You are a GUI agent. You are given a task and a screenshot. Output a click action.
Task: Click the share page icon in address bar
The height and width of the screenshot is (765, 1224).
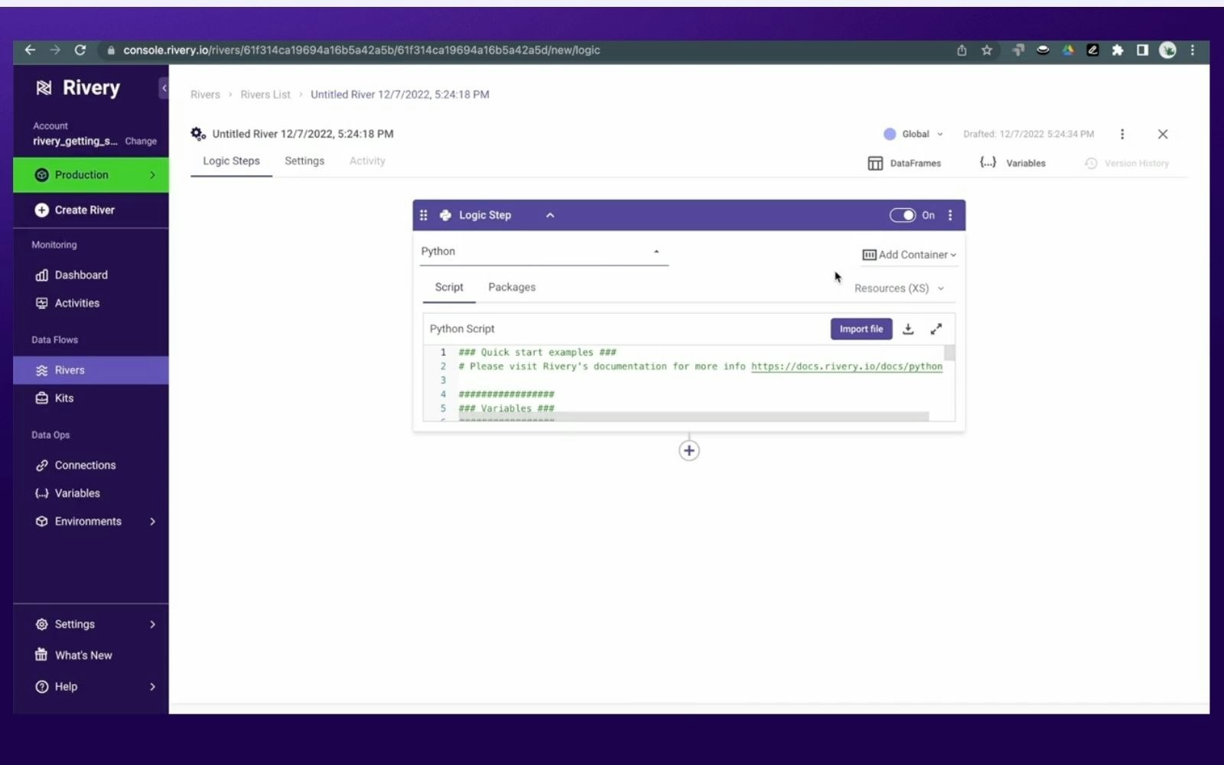pos(962,50)
